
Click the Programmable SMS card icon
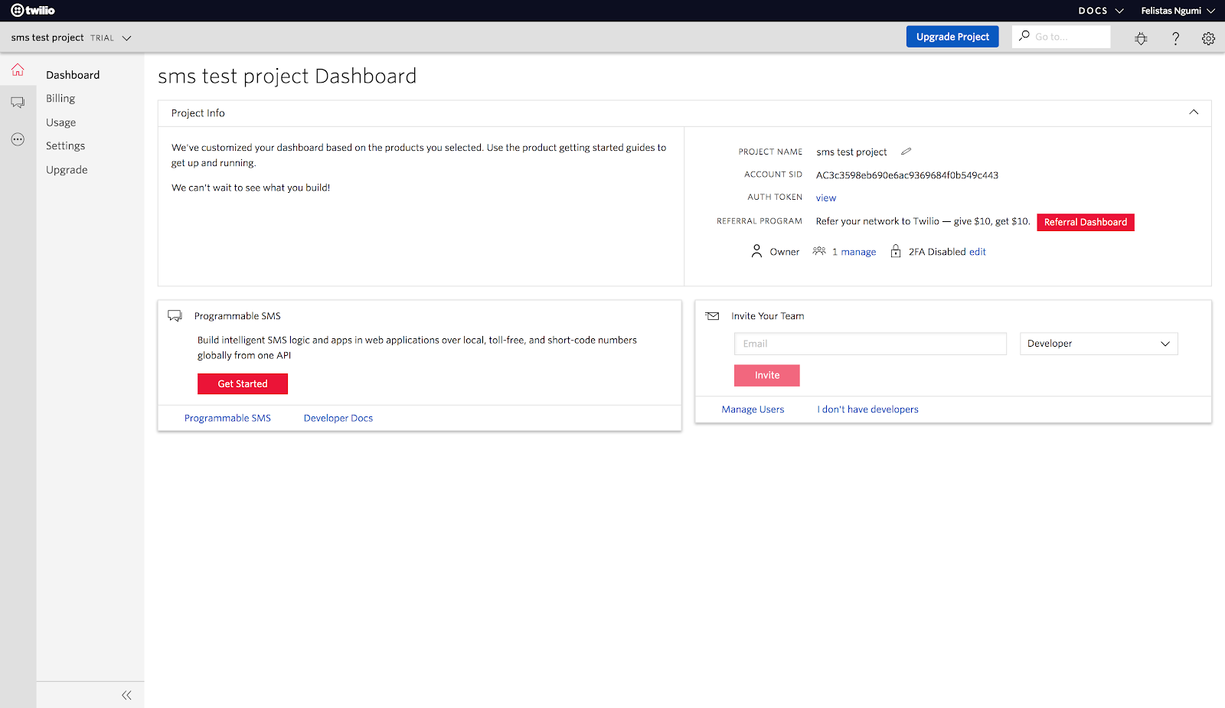(175, 315)
